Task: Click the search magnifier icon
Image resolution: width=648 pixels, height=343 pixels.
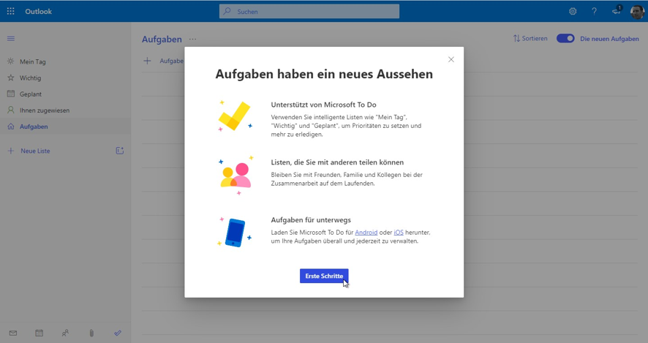Action: [227, 12]
